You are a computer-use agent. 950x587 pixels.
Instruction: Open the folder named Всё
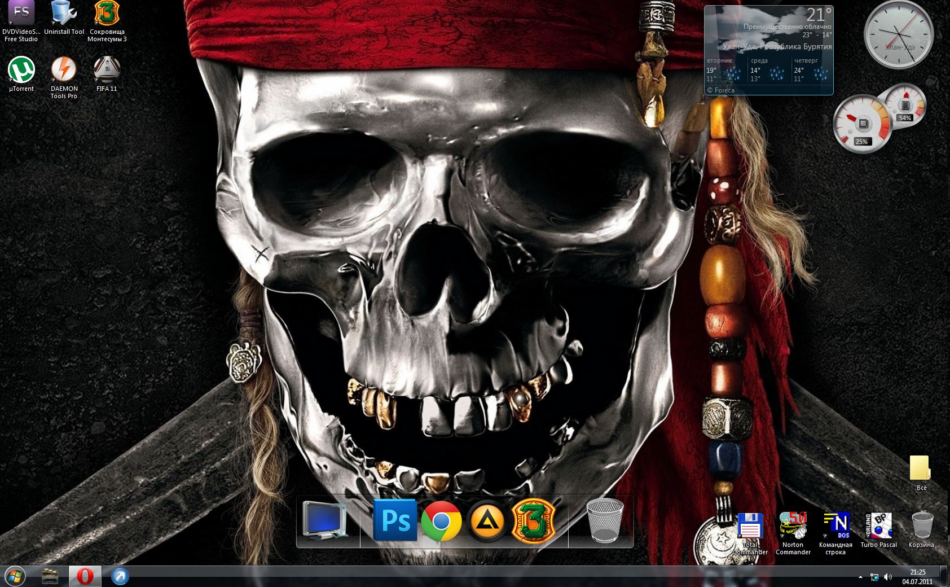pyautogui.click(x=921, y=470)
